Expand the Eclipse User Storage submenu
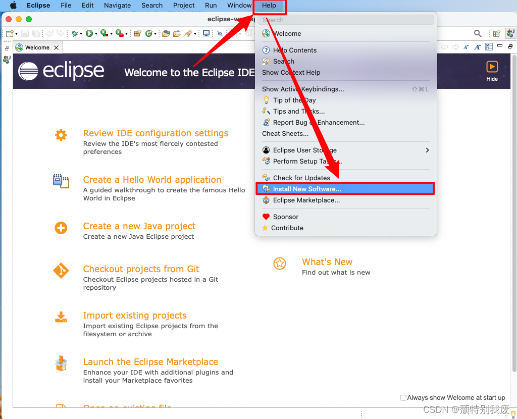 coord(427,150)
